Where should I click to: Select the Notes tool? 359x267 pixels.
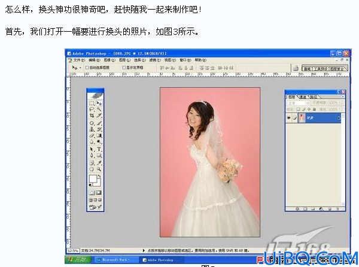tap(92, 163)
